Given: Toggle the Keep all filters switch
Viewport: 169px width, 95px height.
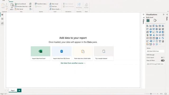Looking at the screenshot, I should (x=163, y=60).
